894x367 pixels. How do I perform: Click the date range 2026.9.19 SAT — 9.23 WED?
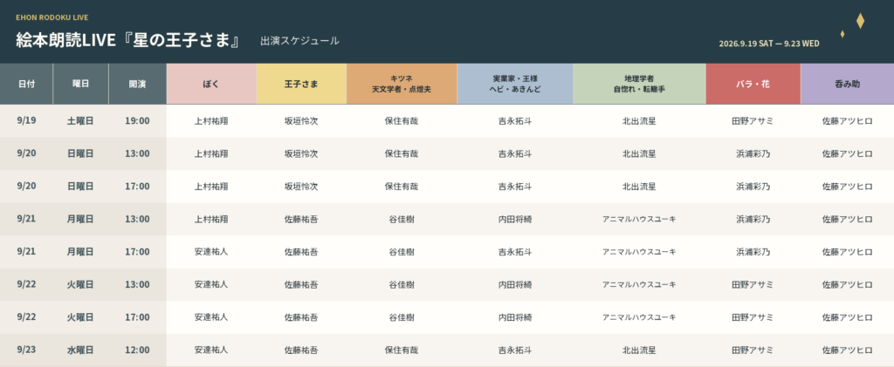click(x=769, y=44)
